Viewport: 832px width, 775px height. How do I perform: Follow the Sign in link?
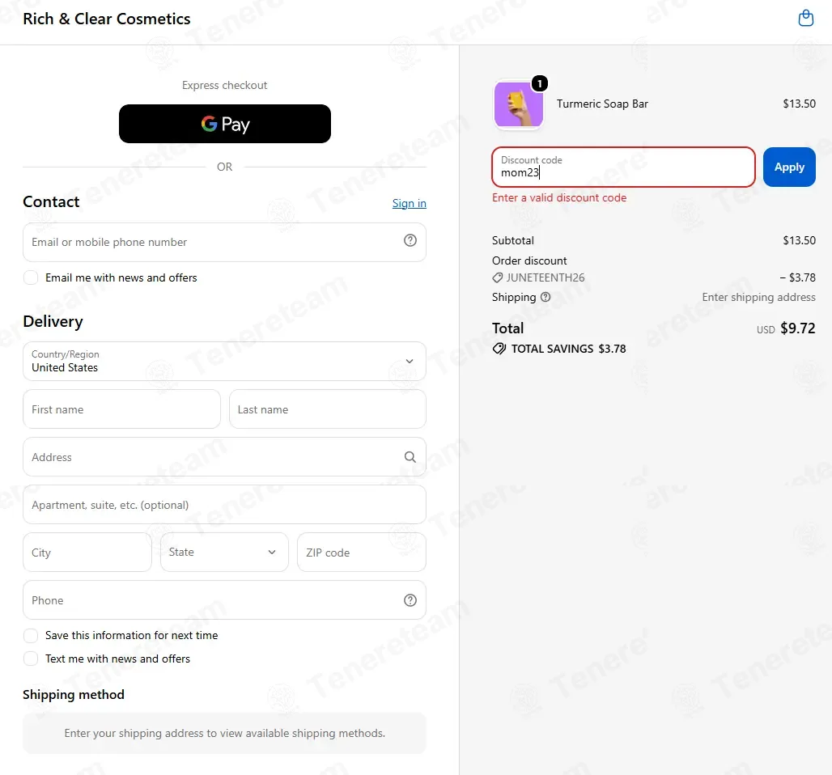(409, 203)
